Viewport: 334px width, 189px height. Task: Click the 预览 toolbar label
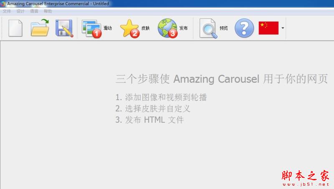(224, 28)
